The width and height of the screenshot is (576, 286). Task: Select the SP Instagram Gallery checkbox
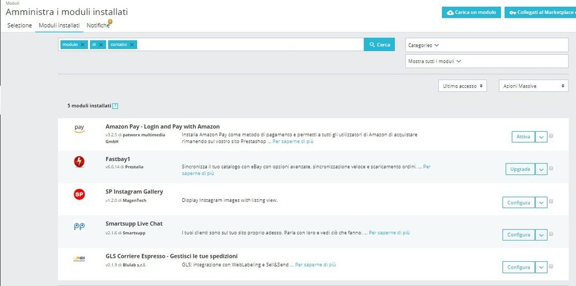coord(551,201)
